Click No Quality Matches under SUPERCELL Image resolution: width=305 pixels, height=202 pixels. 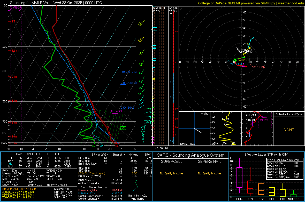(x=172, y=173)
